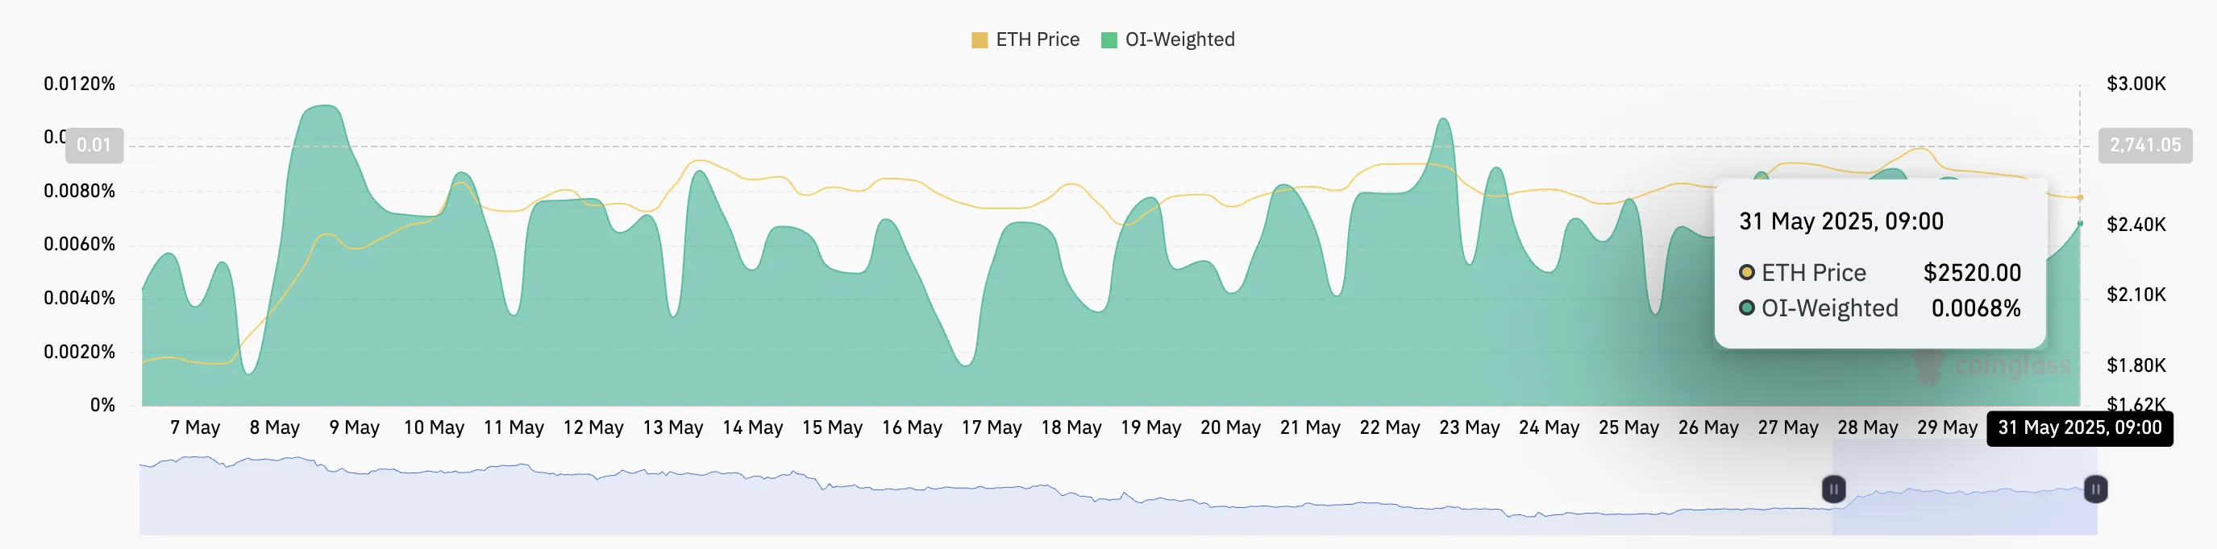Image resolution: width=2217 pixels, height=549 pixels.
Task: Click the 0.0120% left axis label
Action: click(79, 85)
